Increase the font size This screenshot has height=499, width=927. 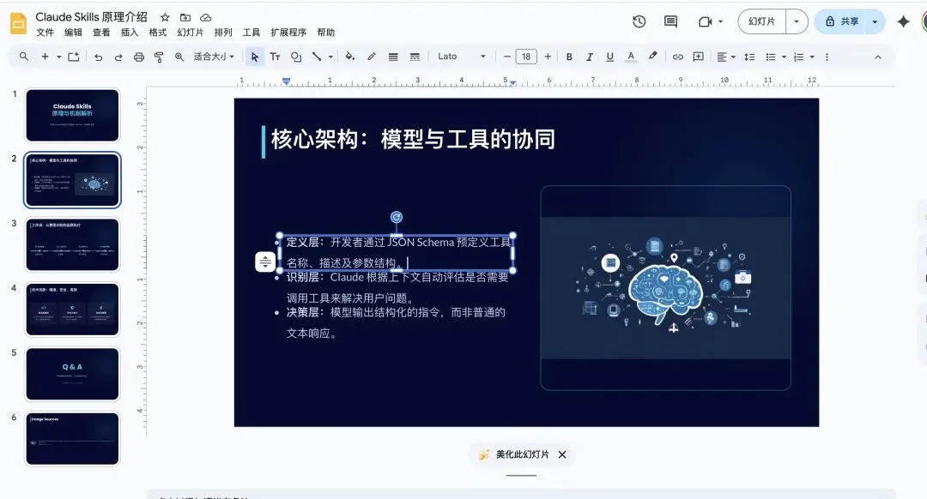click(x=548, y=57)
